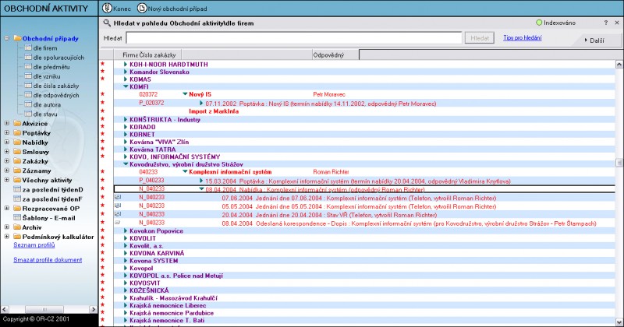This screenshot has height=327, width=624.
Task: Expand the Akvizice folder in sidebar
Action: (x=7, y=123)
